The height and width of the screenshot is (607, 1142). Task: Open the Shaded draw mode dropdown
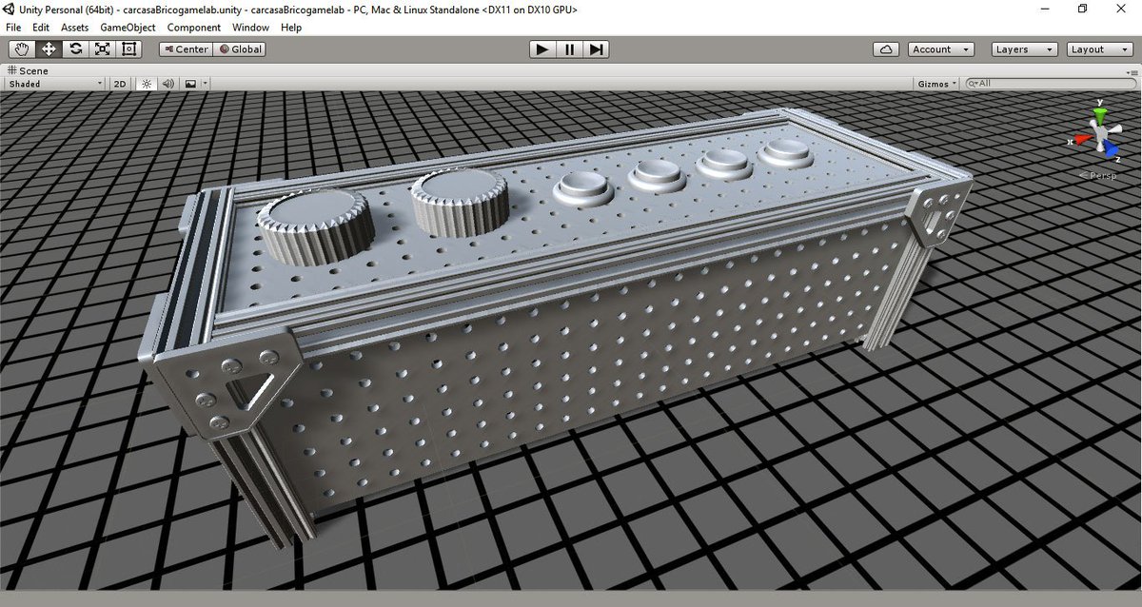pos(52,84)
